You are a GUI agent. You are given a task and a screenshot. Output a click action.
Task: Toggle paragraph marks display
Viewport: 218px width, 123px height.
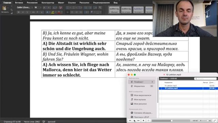[100, 8]
